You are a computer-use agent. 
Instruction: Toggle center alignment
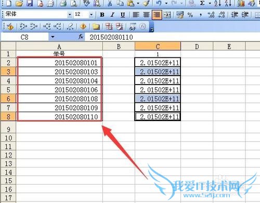[146, 15]
